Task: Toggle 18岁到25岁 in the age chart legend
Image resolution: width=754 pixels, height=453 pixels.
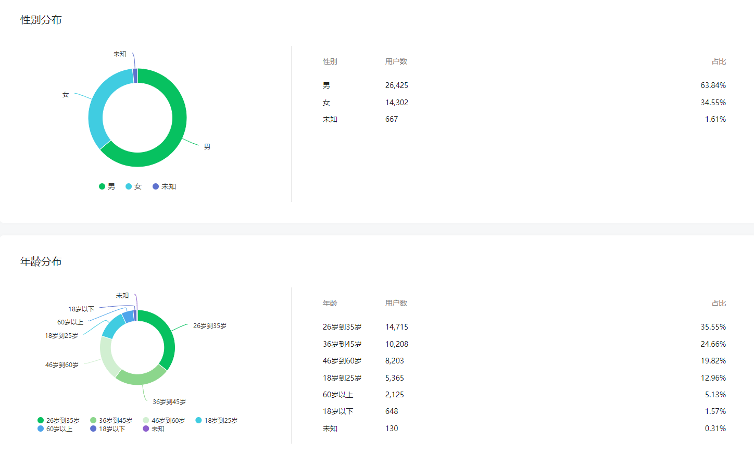Action: (x=217, y=420)
